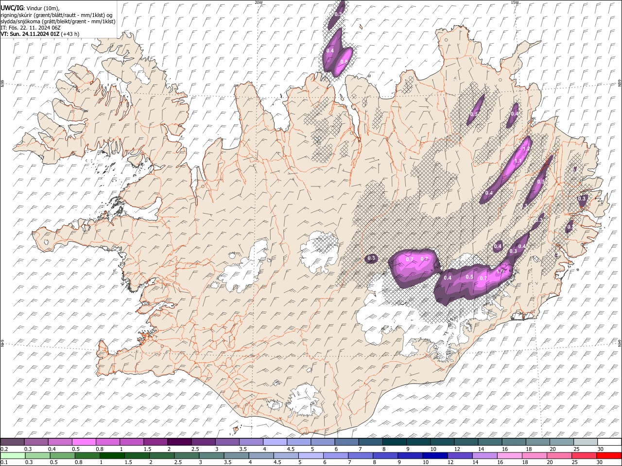The image size is (622, 466).
Task: Click the dark mauve 0.2 swatch, top legend row
Action: pyautogui.click(x=12, y=442)
